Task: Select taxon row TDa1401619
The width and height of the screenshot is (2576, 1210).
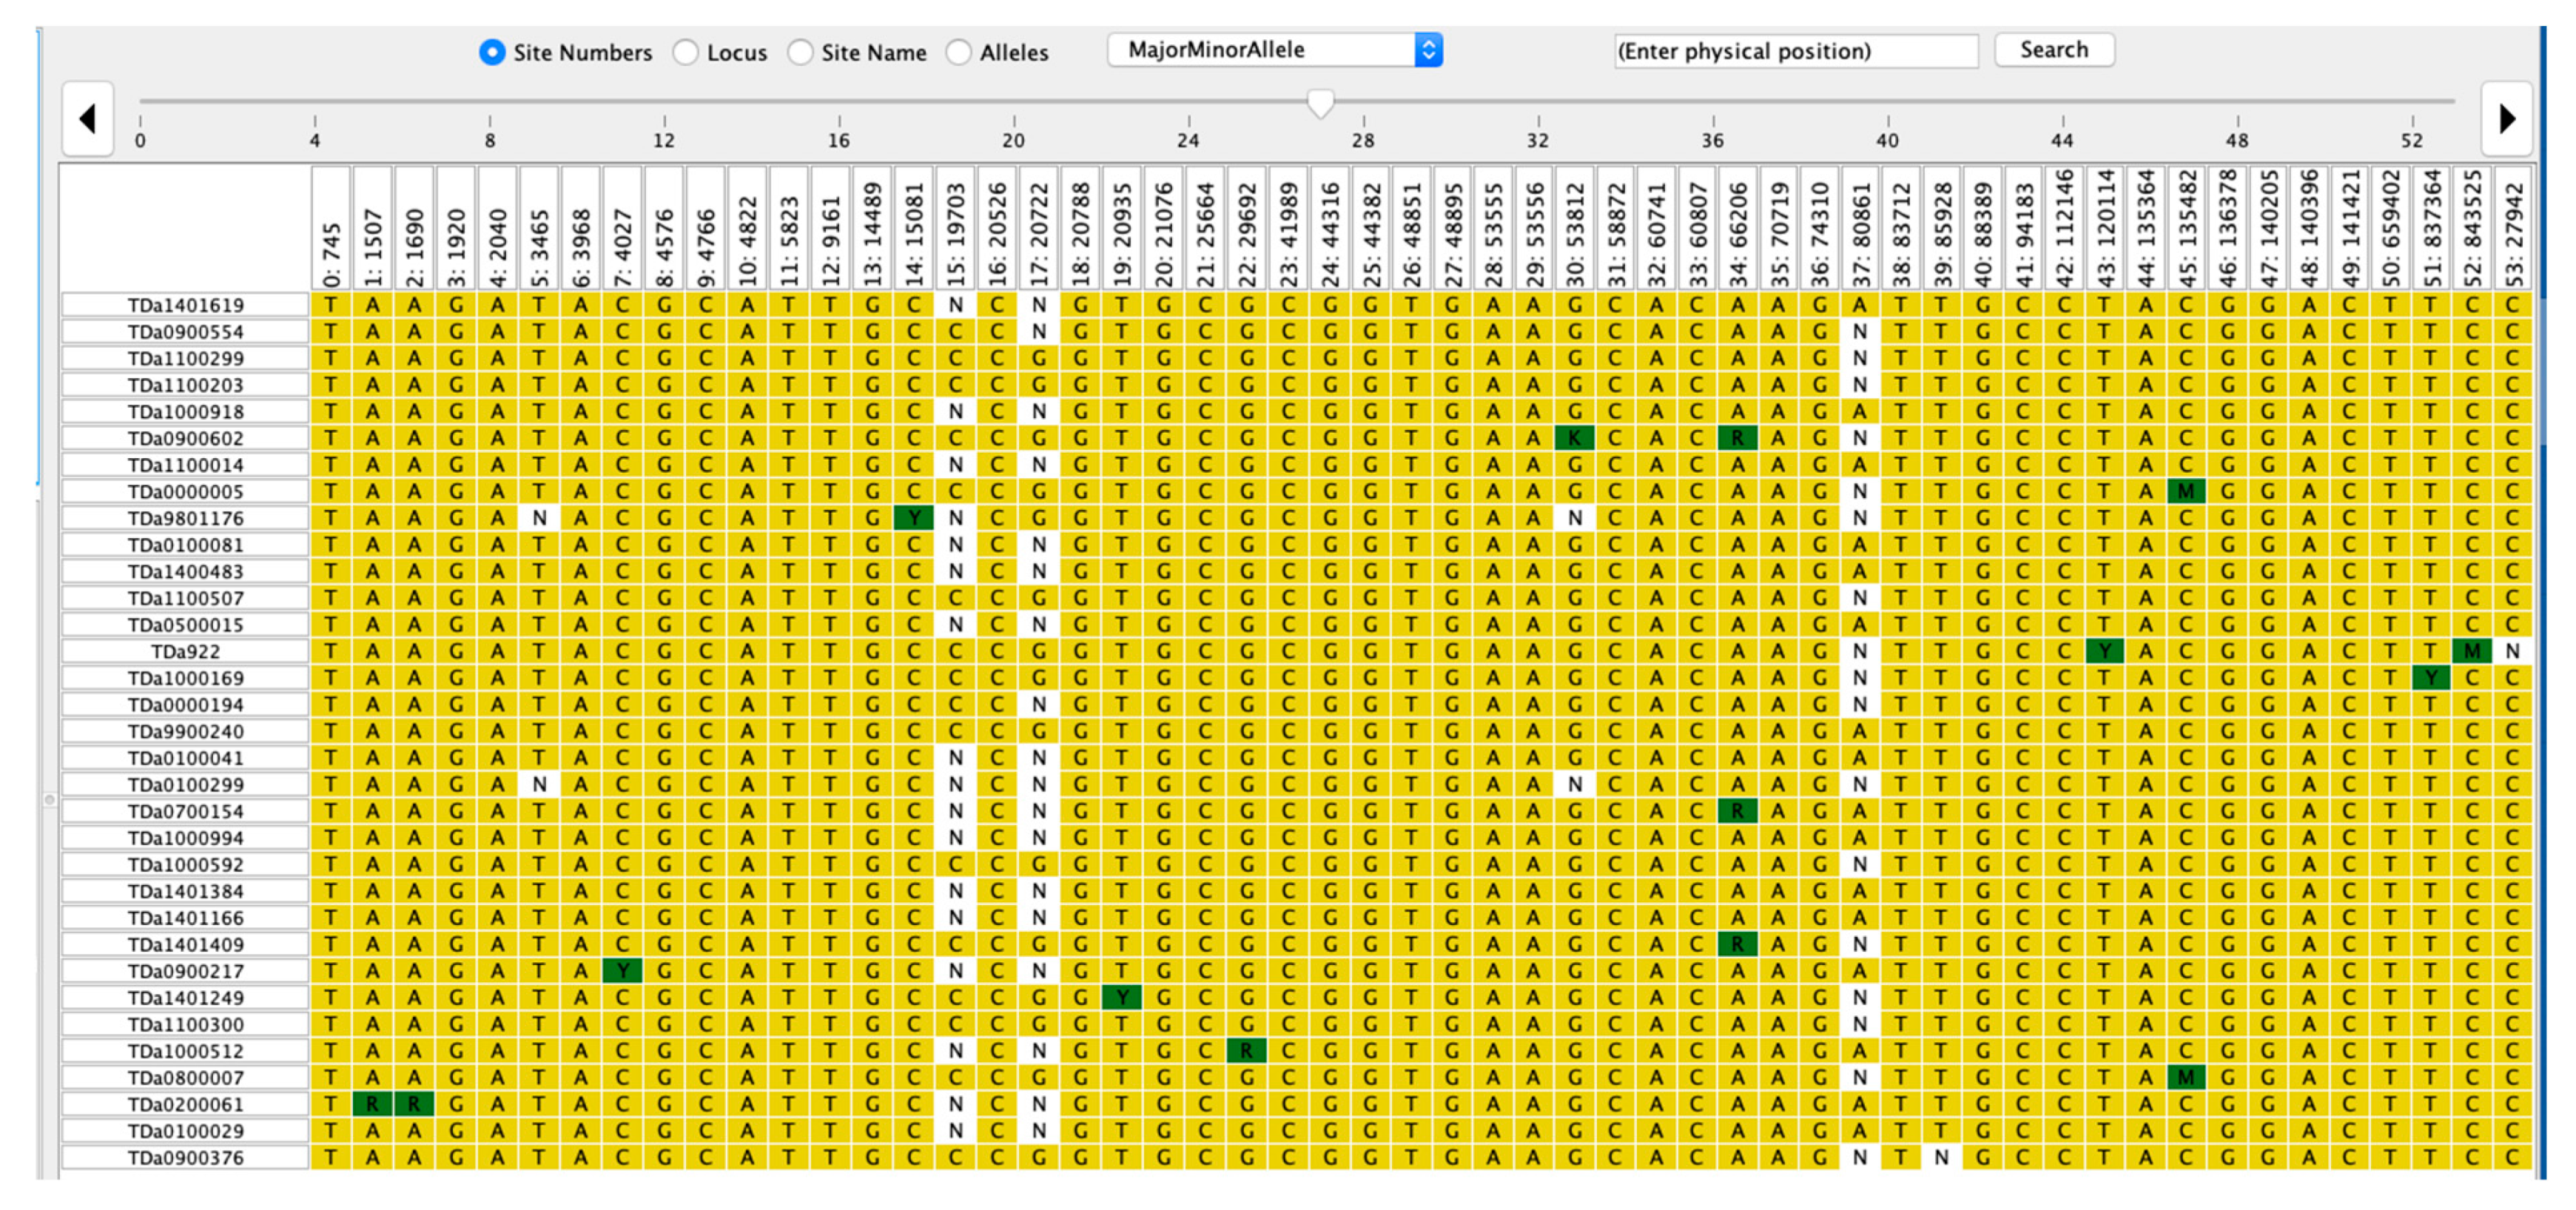Action: [185, 305]
